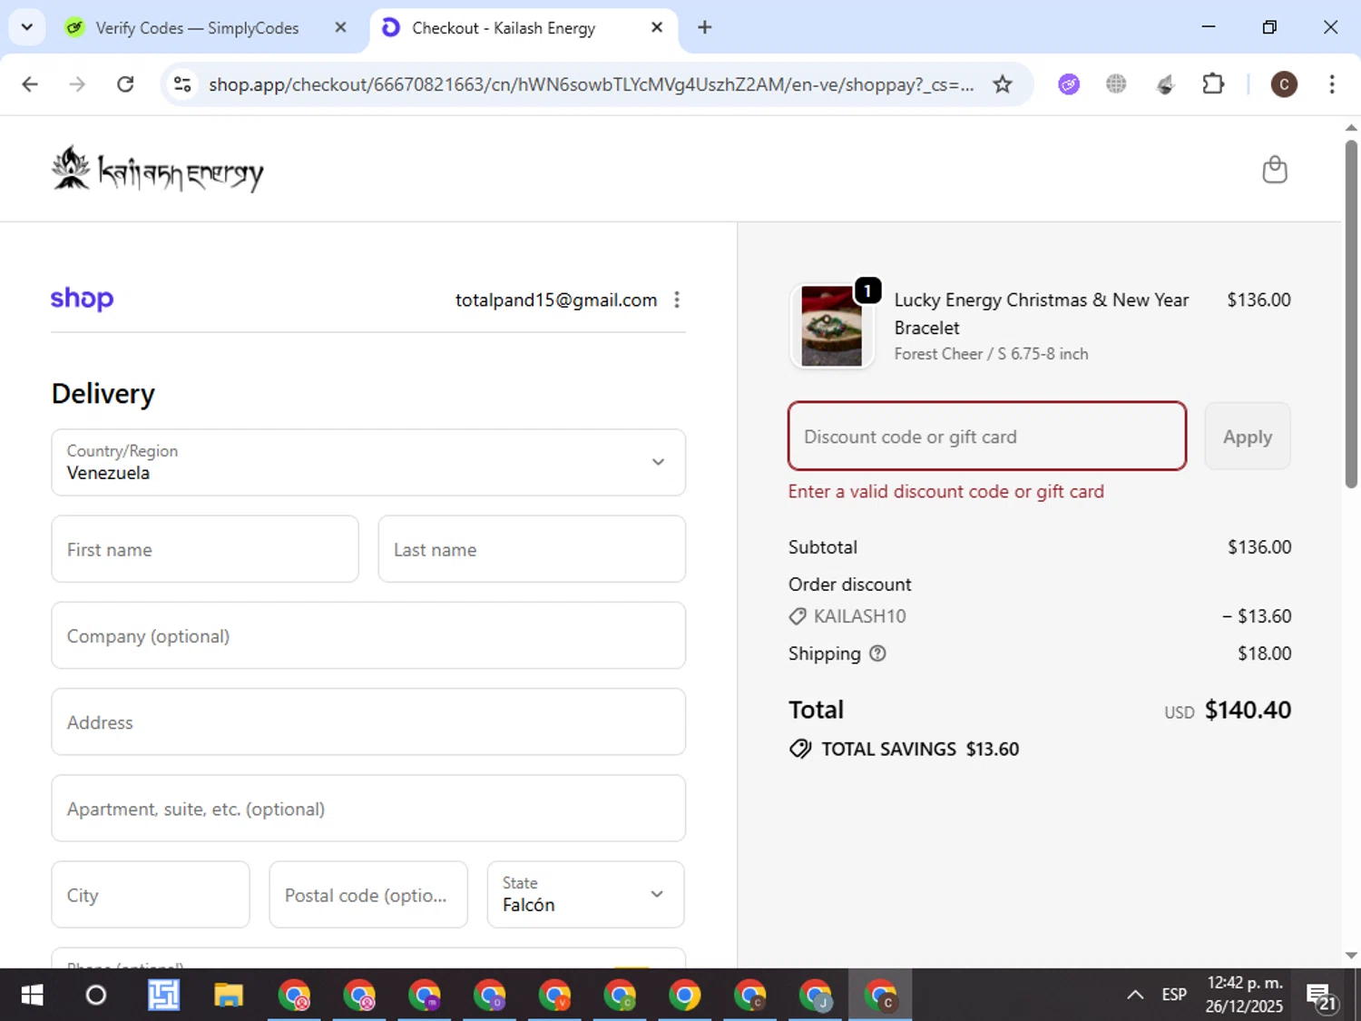The image size is (1361, 1021).
Task: Show hidden system tray icons
Action: point(1135,996)
